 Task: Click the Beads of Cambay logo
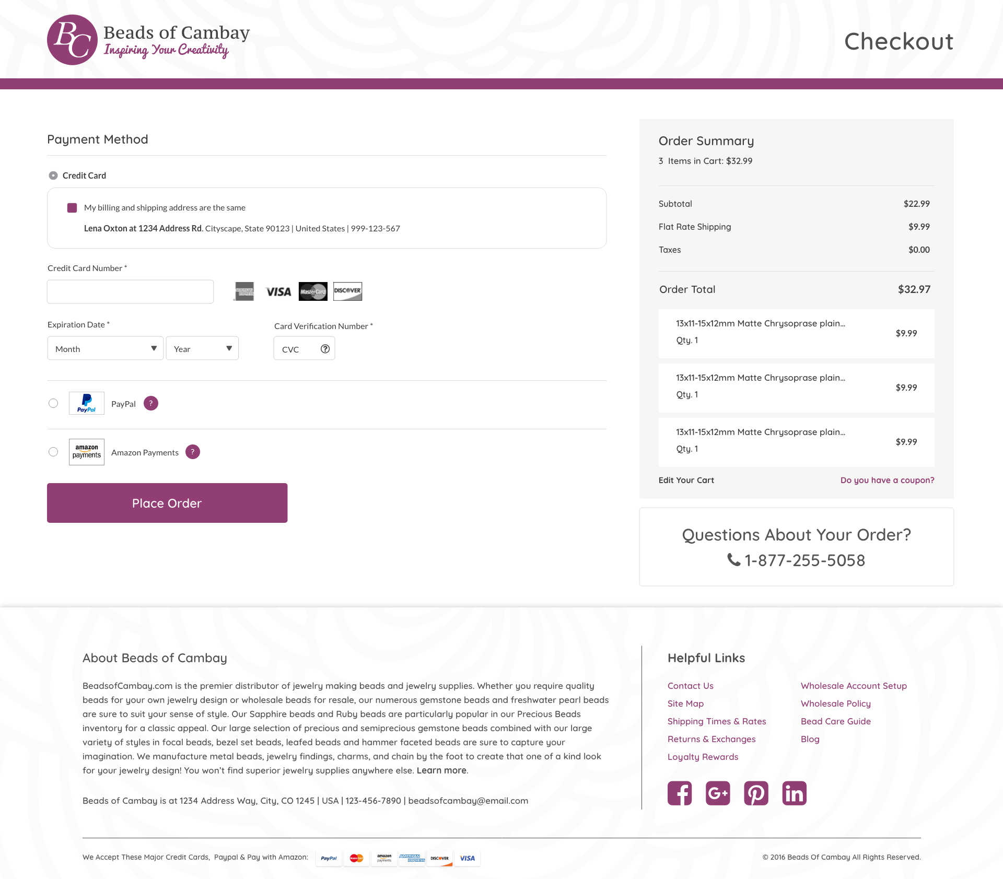coord(149,40)
